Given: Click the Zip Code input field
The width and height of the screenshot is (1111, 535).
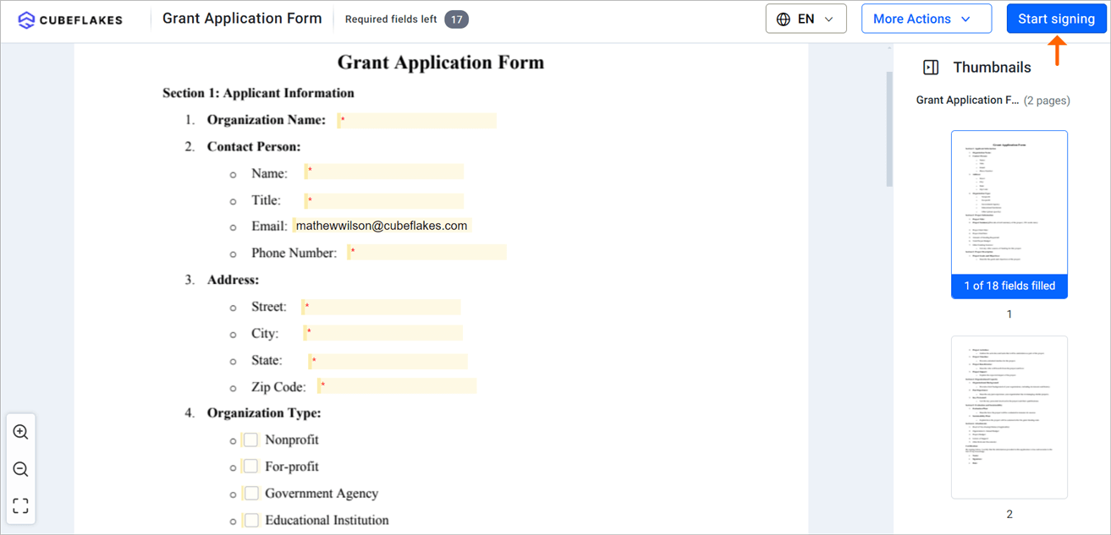Looking at the screenshot, I should pyautogui.click(x=397, y=386).
